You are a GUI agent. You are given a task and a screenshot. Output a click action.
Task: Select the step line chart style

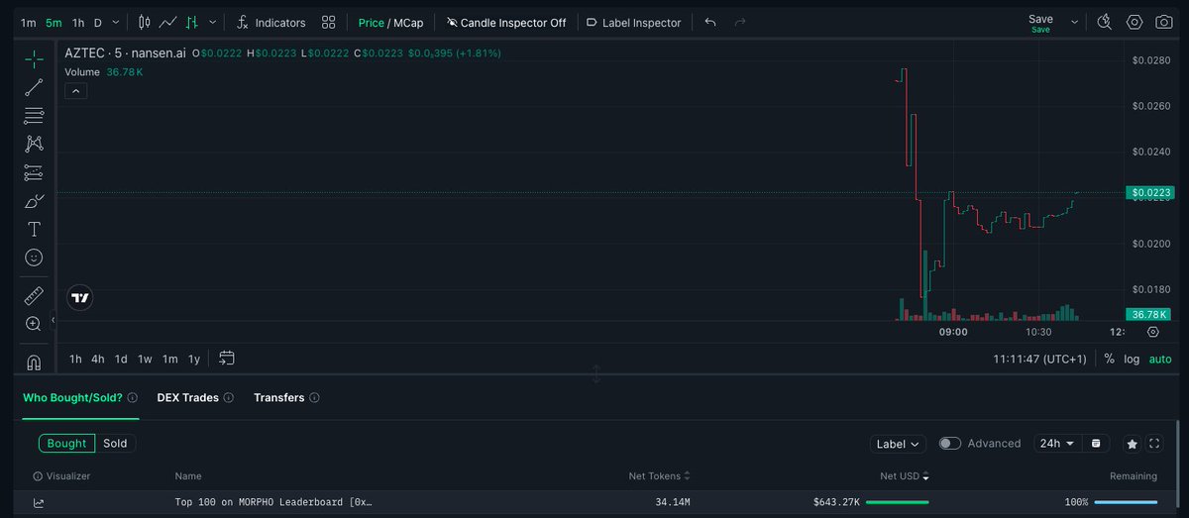[193, 22]
